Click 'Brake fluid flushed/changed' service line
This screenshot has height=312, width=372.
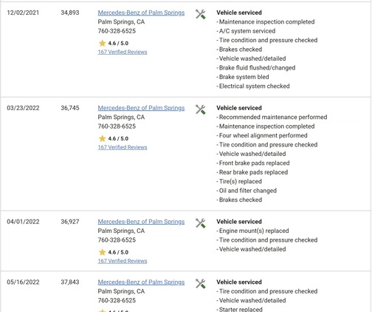[x=256, y=68]
